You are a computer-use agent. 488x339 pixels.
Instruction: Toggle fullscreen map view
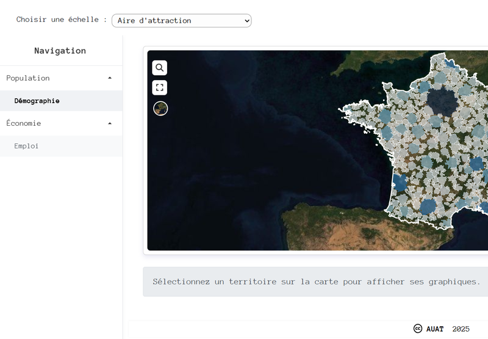tap(159, 87)
